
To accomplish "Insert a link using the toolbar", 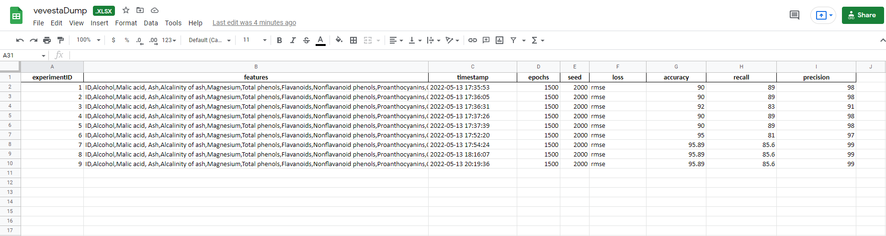I will (x=473, y=40).
